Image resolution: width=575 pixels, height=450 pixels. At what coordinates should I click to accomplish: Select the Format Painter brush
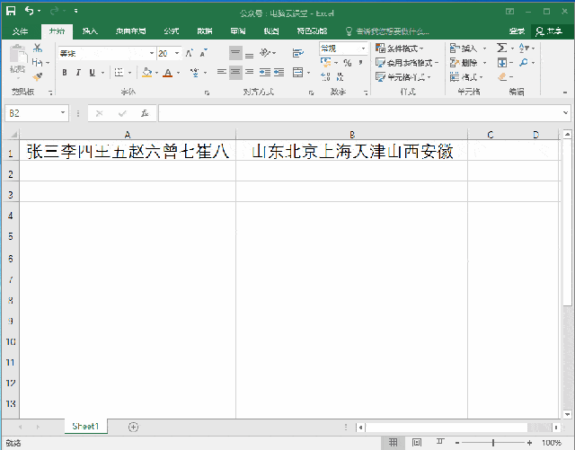[x=38, y=76]
